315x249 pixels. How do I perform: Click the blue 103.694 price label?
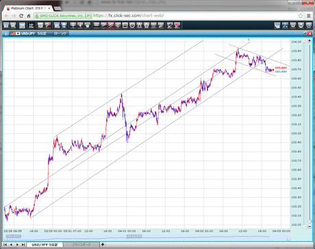tap(281, 72)
